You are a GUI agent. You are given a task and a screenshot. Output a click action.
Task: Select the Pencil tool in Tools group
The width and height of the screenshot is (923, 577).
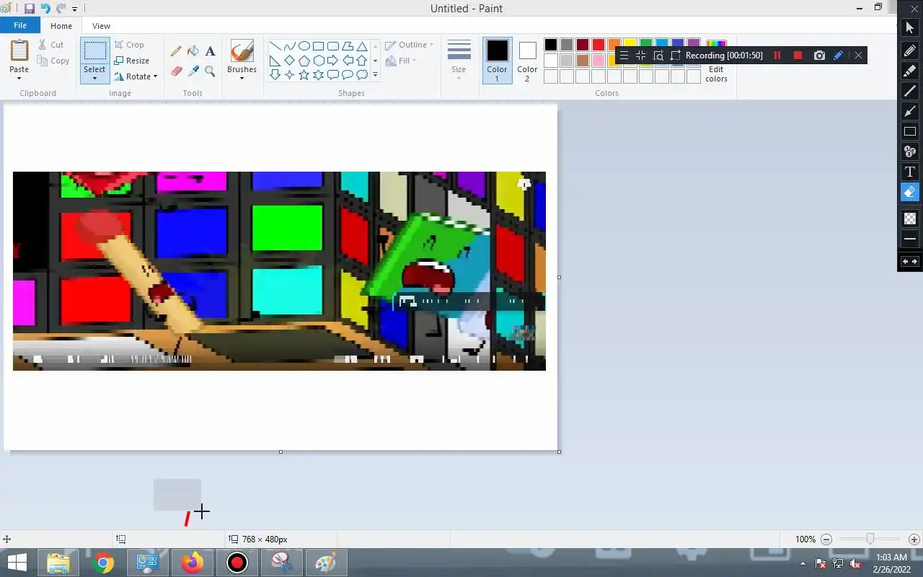(176, 51)
